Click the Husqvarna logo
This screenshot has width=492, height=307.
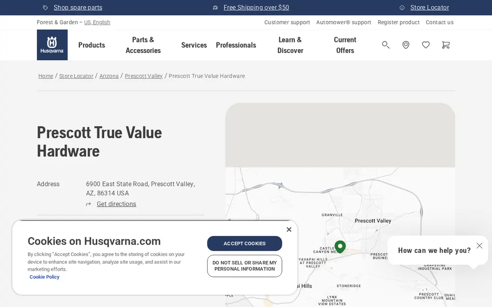pyautogui.click(x=52, y=45)
